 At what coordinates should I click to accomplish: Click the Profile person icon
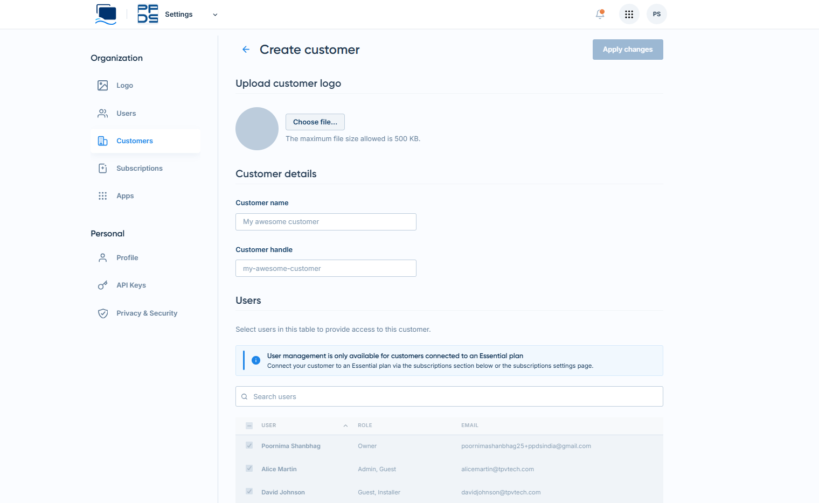coord(102,257)
